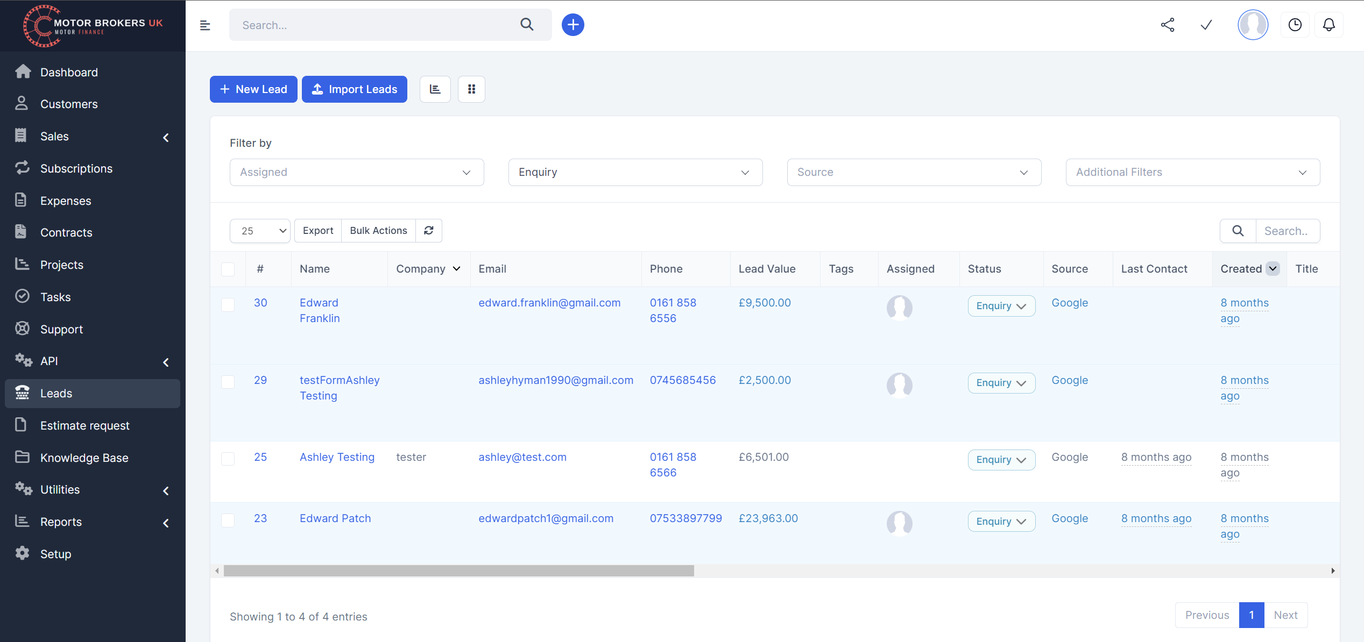Click phone number 0745685456
Screen dimensions: 1364x642
(x=682, y=380)
